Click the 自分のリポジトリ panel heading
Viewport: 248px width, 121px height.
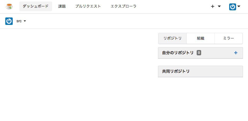[178, 53]
